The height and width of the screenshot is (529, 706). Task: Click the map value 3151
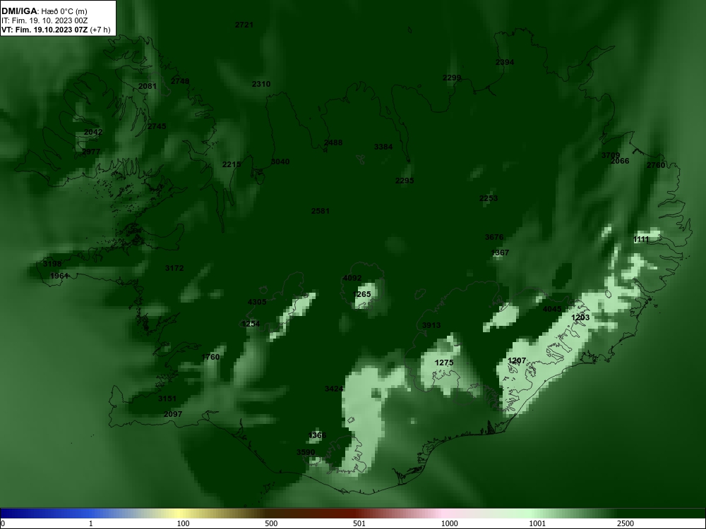click(x=167, y=399)
